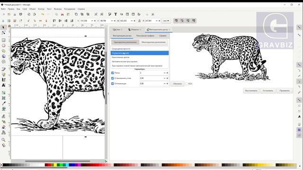
Task: Select the Selector arrow tool
Action: click(3, 27)
